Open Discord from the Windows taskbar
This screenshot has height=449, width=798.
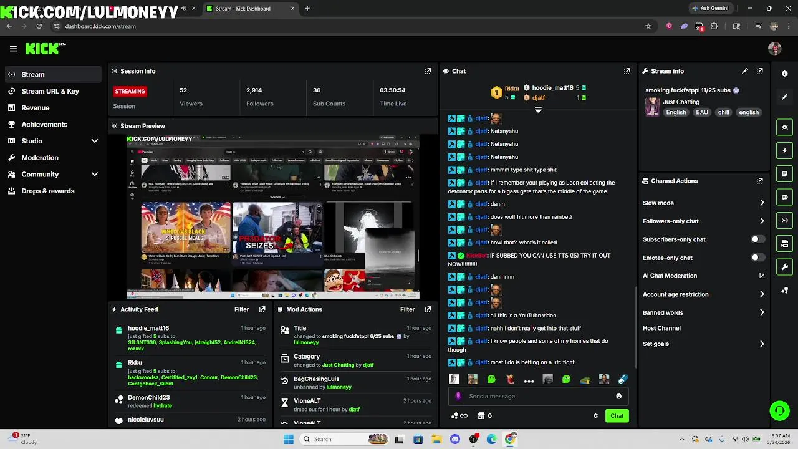pyautogui.click(x=455, y=439)
